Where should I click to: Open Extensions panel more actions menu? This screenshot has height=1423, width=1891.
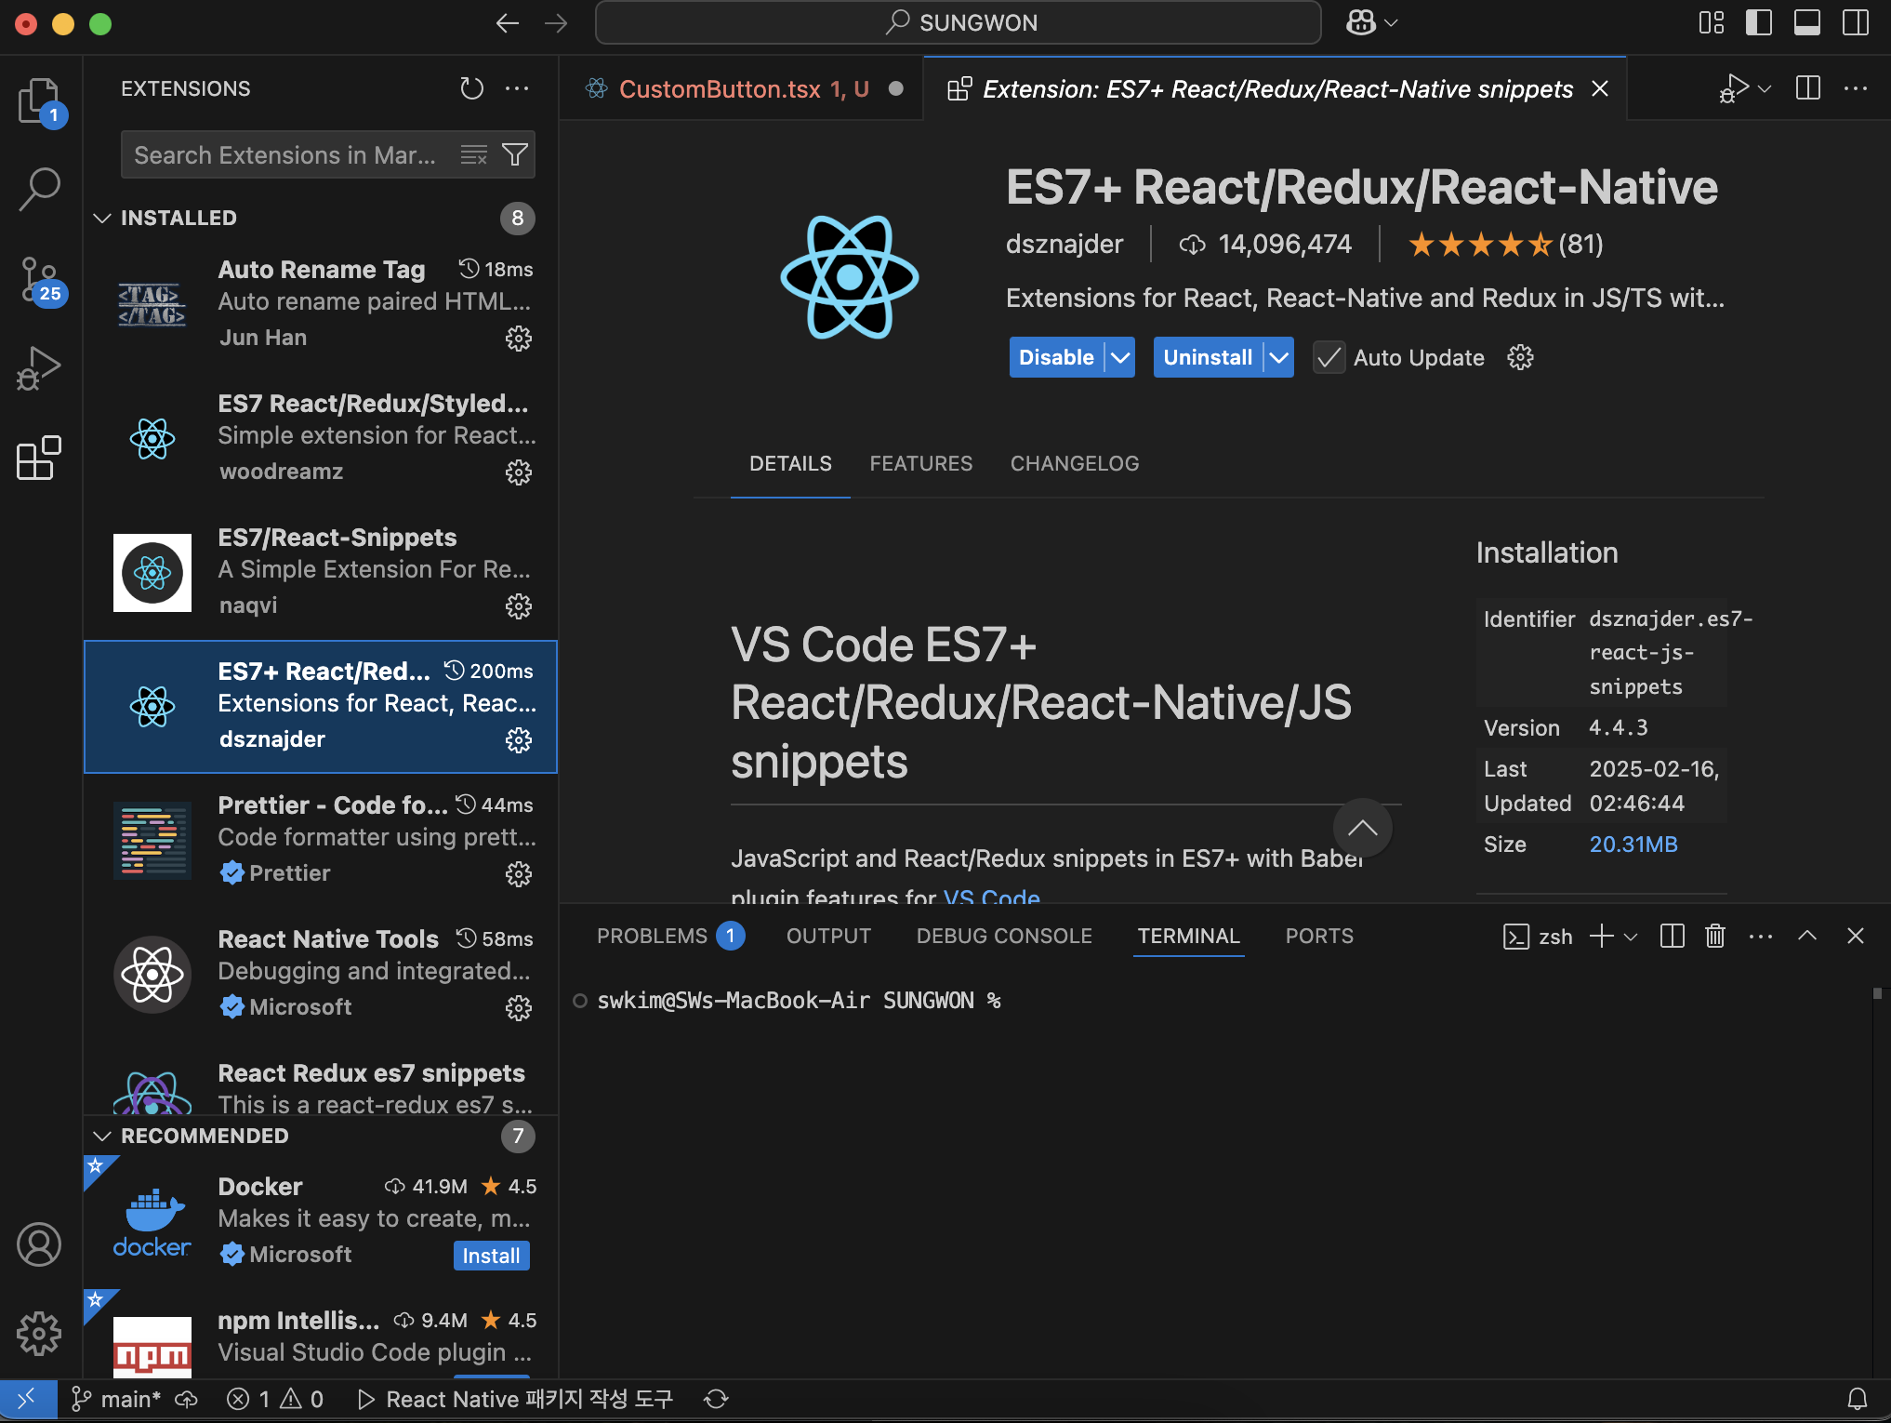click(x=517, y=88)
